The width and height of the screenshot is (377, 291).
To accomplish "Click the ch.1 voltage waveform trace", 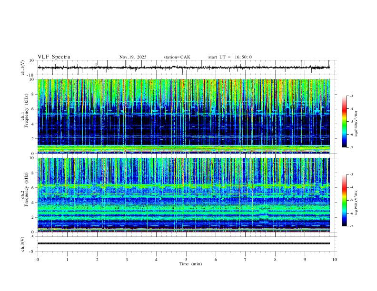I will pos(184,68).
